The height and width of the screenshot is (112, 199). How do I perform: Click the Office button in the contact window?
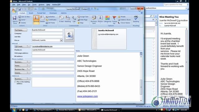tap(14, 11)
